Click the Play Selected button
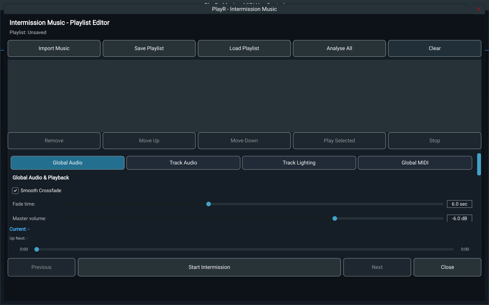489x305 pixels. (x=339, y=141)
